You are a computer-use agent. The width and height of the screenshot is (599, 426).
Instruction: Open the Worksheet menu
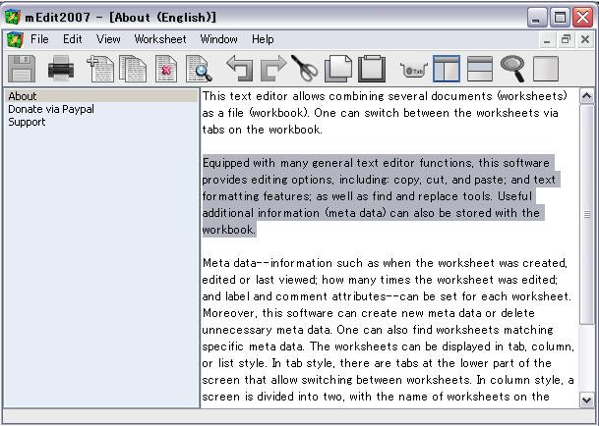click(160, 39)
